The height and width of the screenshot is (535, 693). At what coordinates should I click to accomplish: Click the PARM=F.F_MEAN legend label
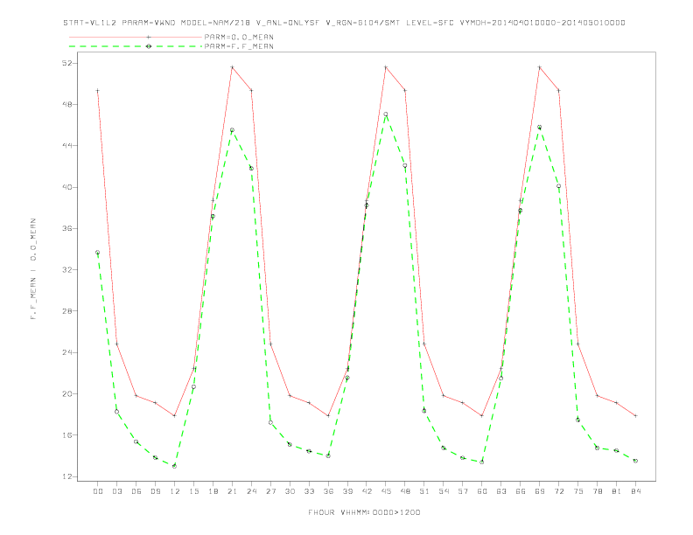pos(239,46)
